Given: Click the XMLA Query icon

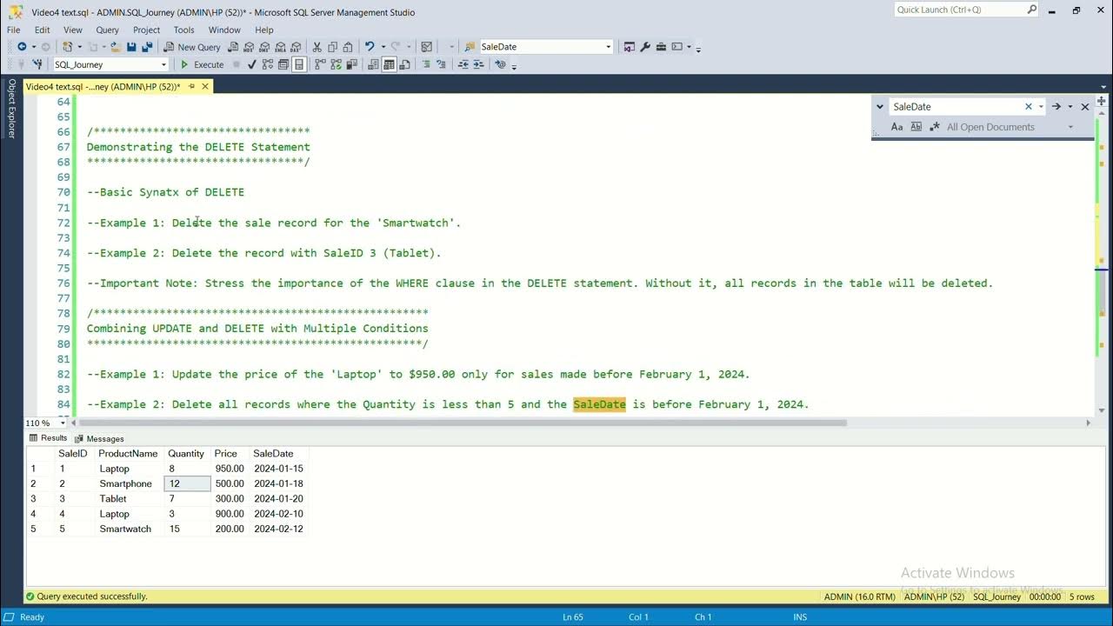Looking at the screenshot, I should [x=280, y=47].
